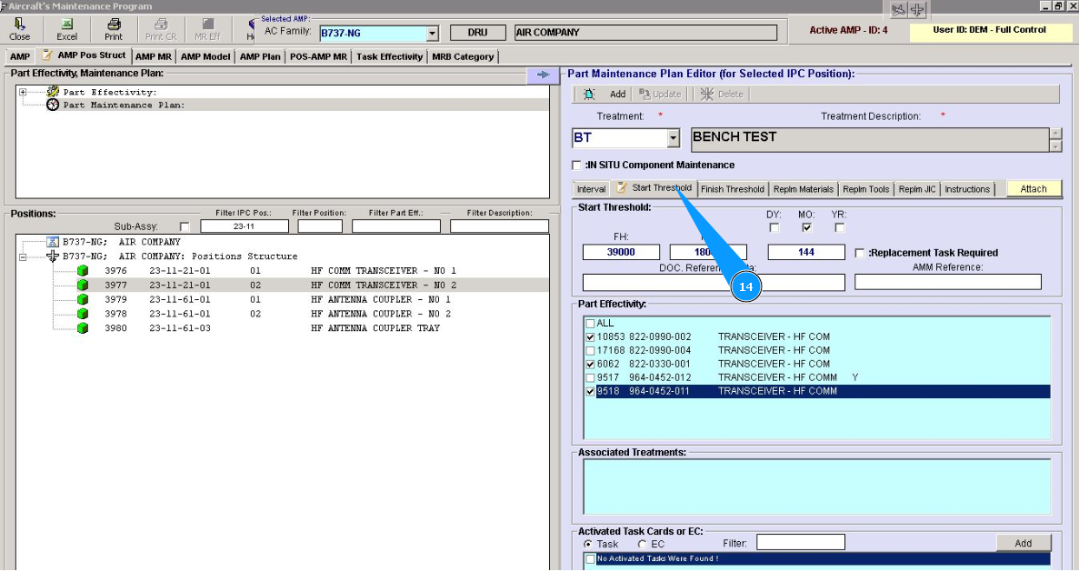Image resolution: width=1079 pixels, height=572 pixels.
Task: Tick part 17168 822-0990-004 checkbox
Action: [x=591, y=350]
